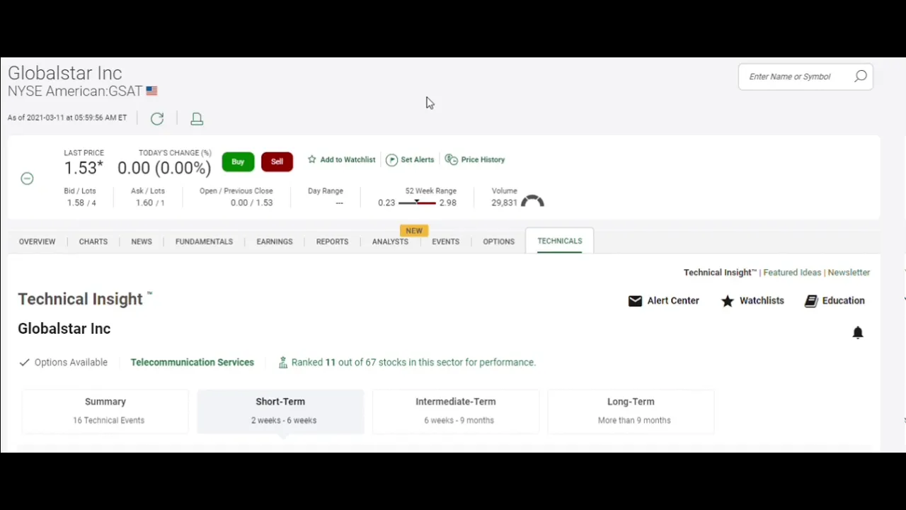Click the US flag icon

(151, 91)
